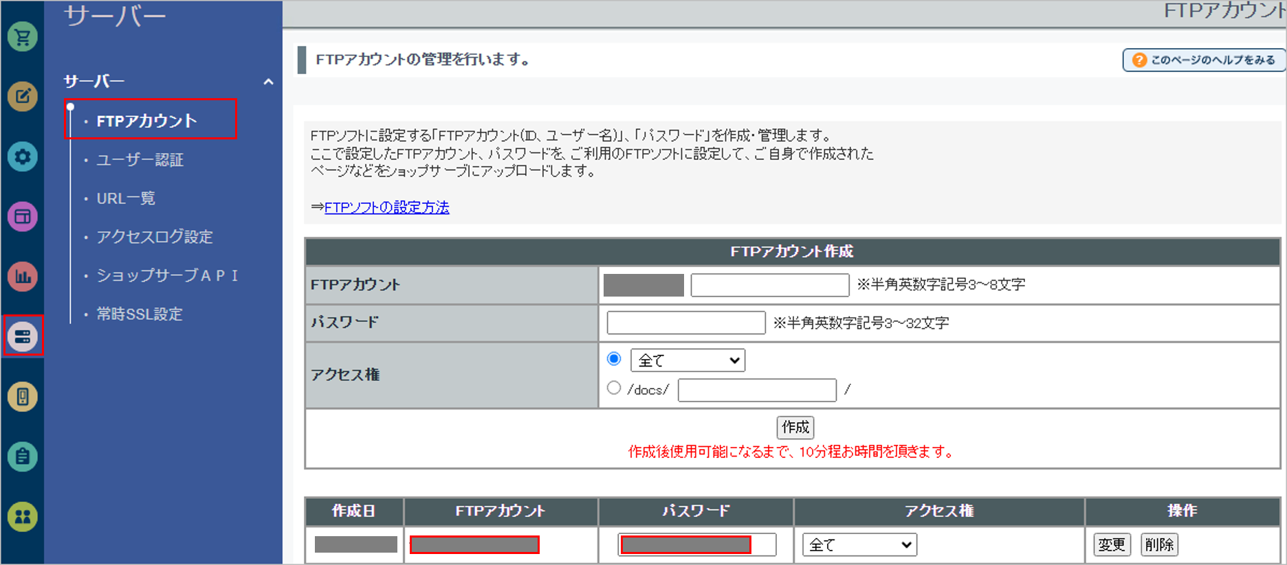Click the gear settings icon in sidebar
This screenshot has width=1287, height=565.
tap(23, 157)
